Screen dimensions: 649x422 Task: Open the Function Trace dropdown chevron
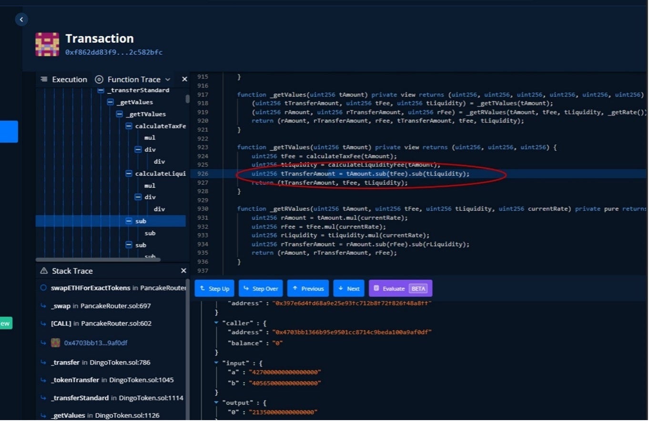pyautogui.click(x=168, y=80)
